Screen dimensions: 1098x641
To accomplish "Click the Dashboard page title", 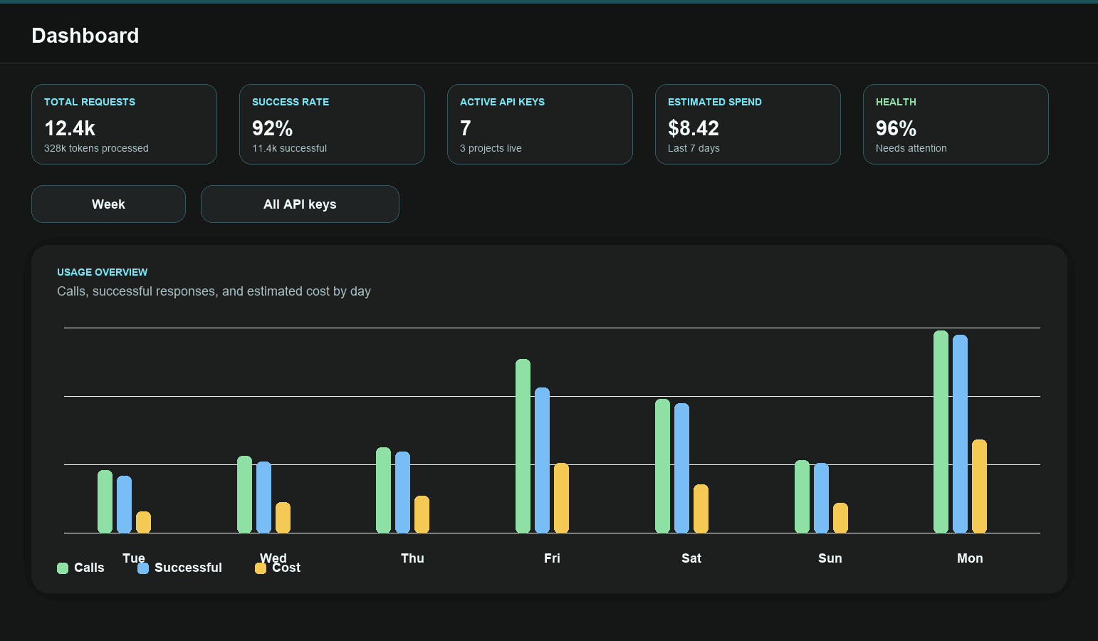I will pos(85,36).
